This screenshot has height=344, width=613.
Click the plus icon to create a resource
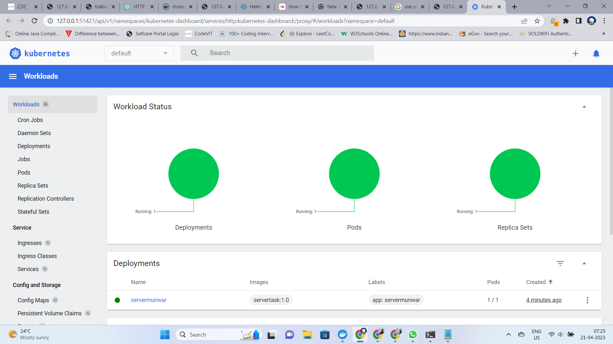[575, 53]
